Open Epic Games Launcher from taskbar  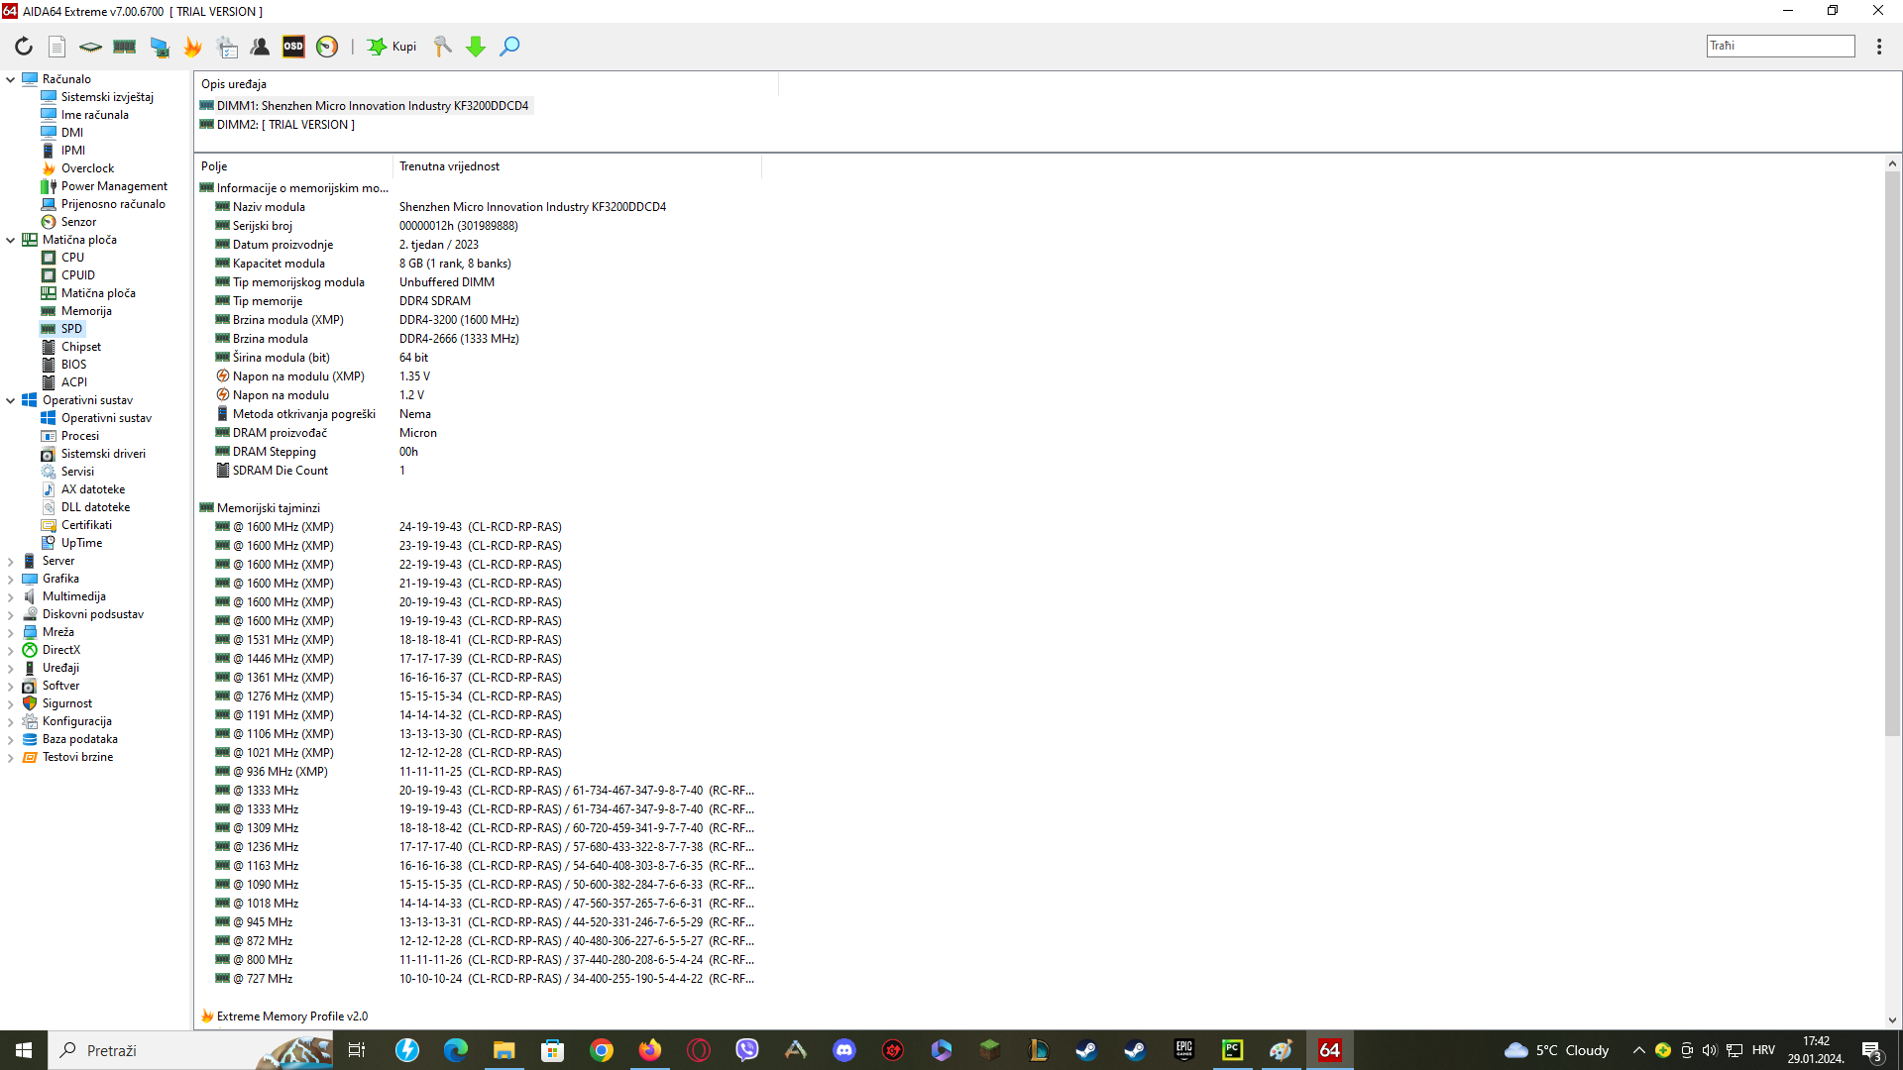click(x=1183, y=1050)
